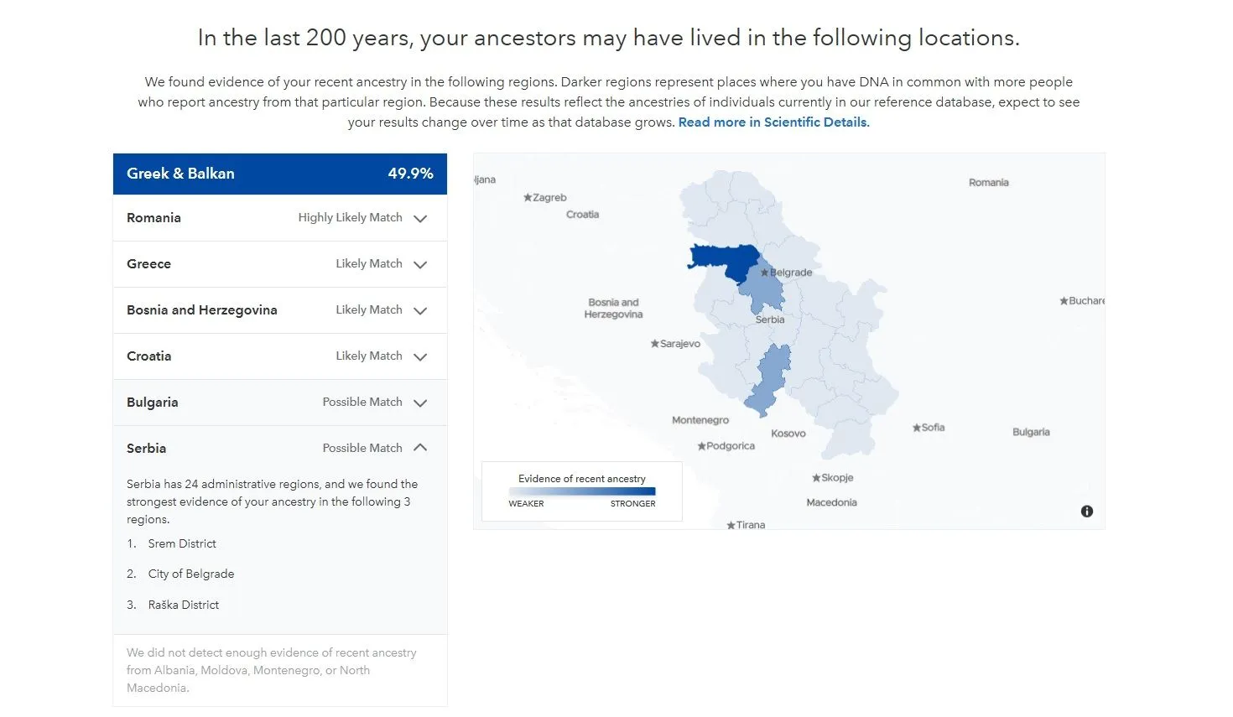Click the Sarajevo star marker
1233x717 pixels.
(x=655, y=344)
